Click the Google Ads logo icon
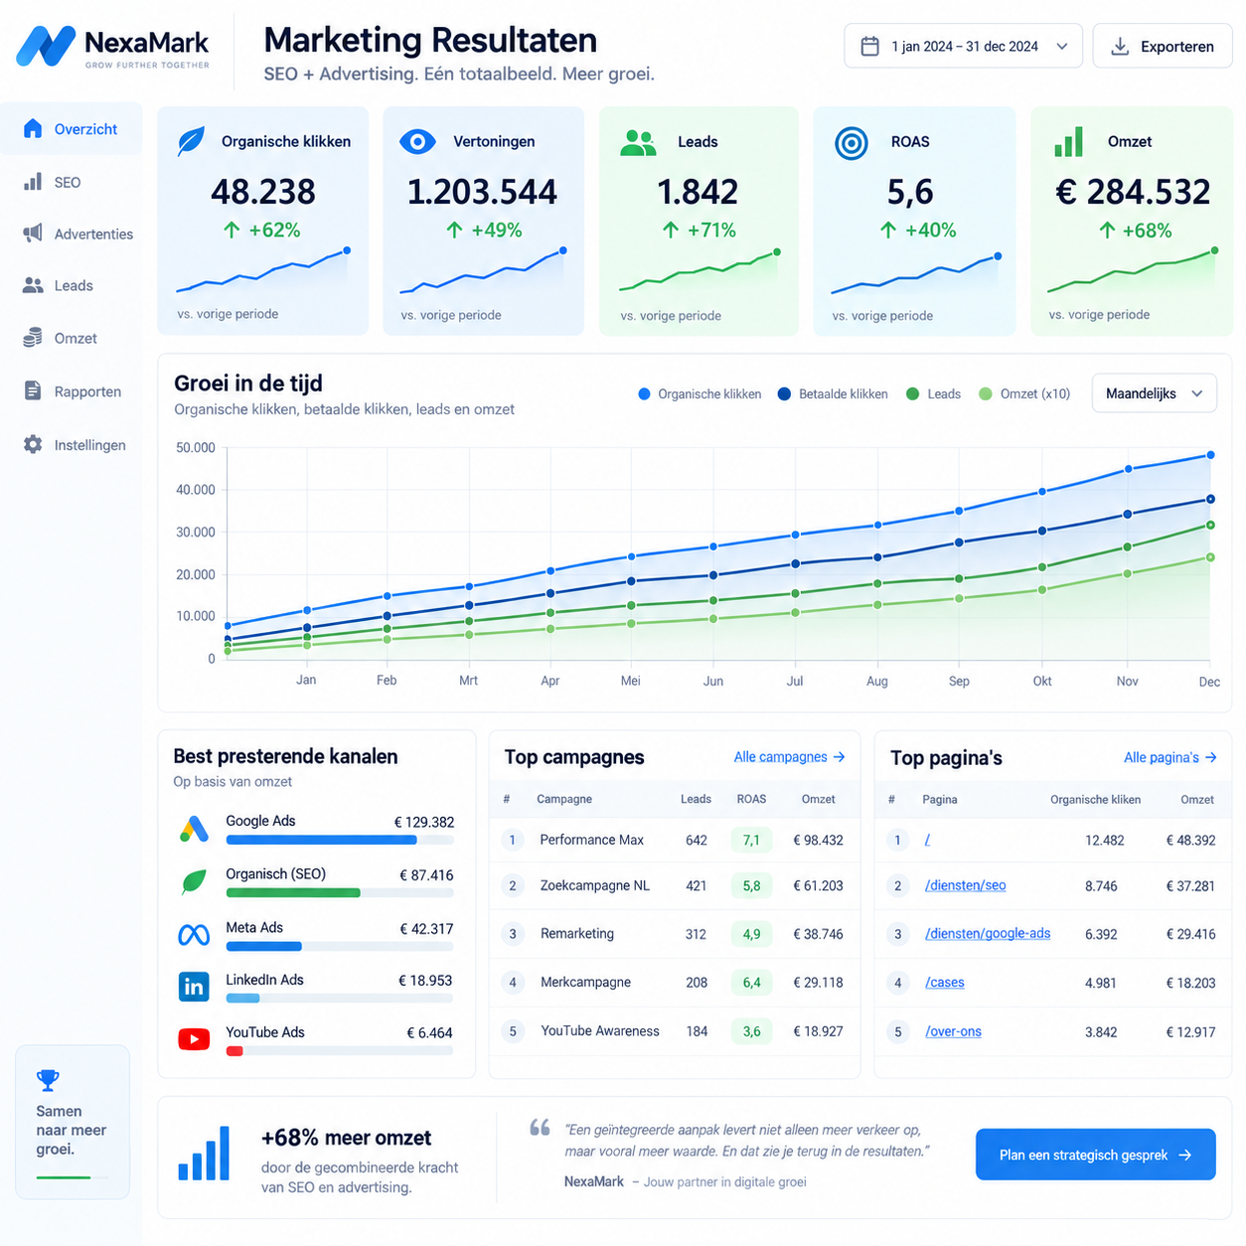This screenshot has height=1246, width=1246. pos(194,829)
